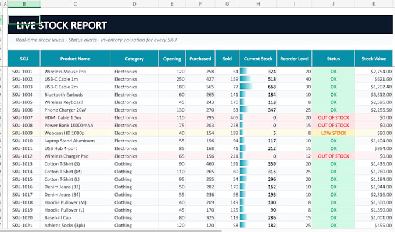Click stock value $2,754.00
The width and height of the screenshot is (395, 232).
tap(374, 72)
